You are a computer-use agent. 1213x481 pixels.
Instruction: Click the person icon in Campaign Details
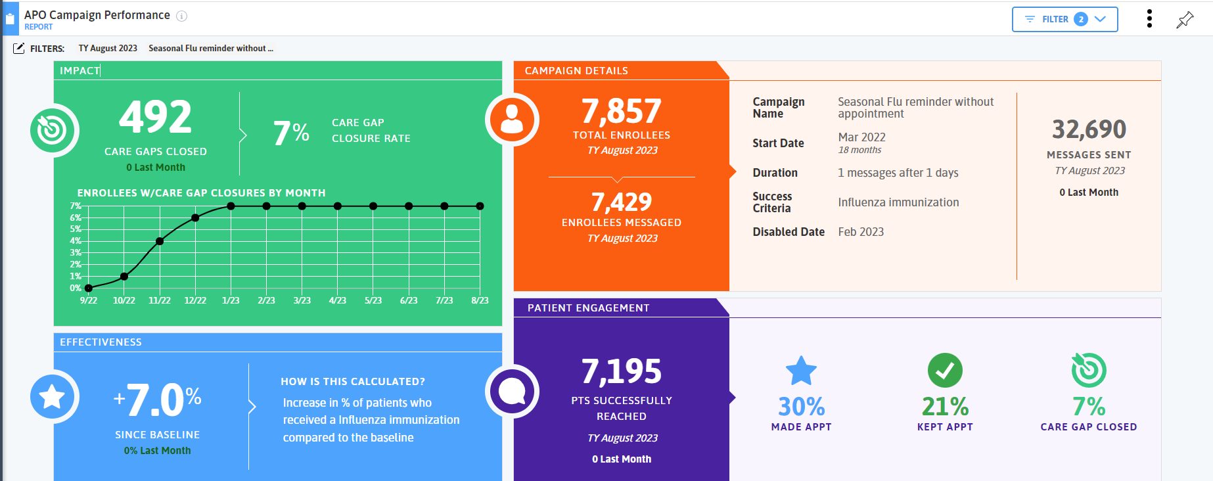(x=512, y=120)
